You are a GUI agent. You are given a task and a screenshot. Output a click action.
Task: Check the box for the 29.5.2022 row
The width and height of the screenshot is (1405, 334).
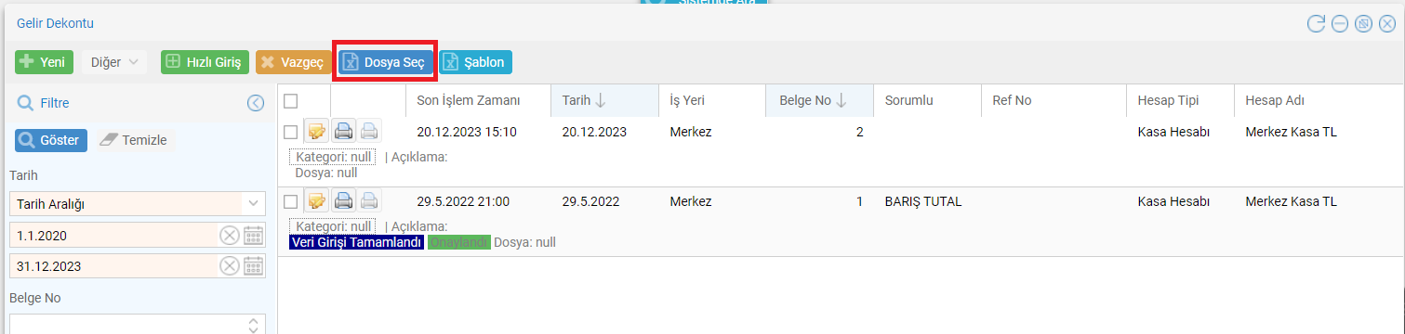tap(291, 201)
